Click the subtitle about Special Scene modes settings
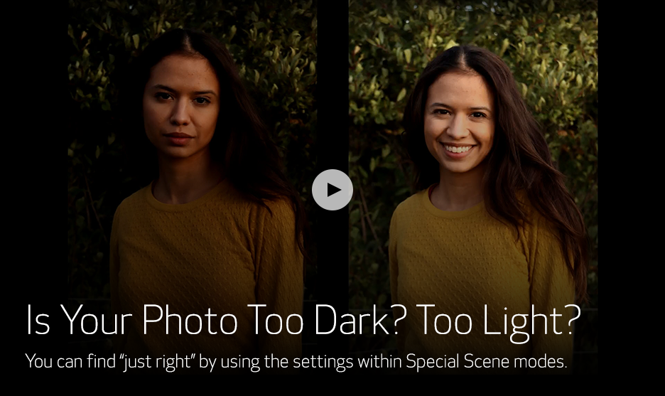 [x=296, y=360]
